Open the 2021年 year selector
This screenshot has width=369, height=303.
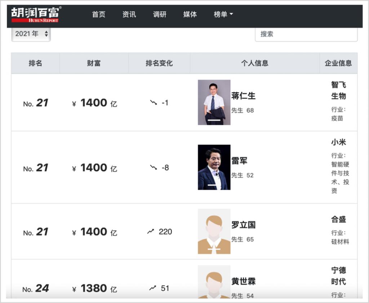click(x=31, y=34)
